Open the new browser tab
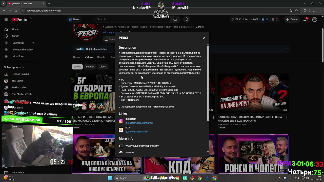The width and height of the screenshot is (324, 182). pyautogui.click(x=49, y=4)
